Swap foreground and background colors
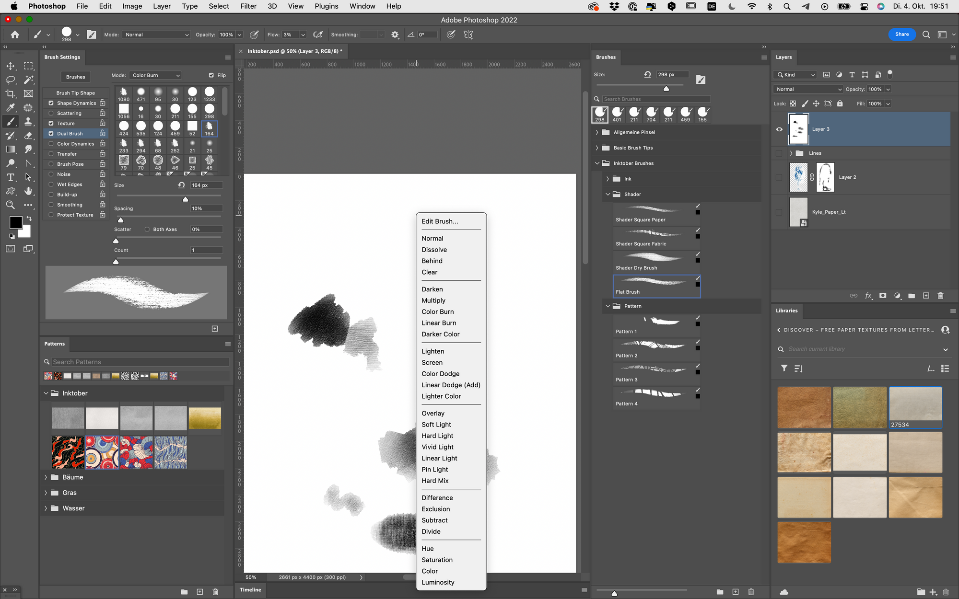 [29, 219]
